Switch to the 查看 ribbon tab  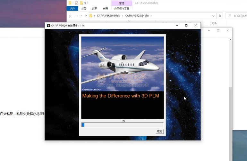point(106,9)
